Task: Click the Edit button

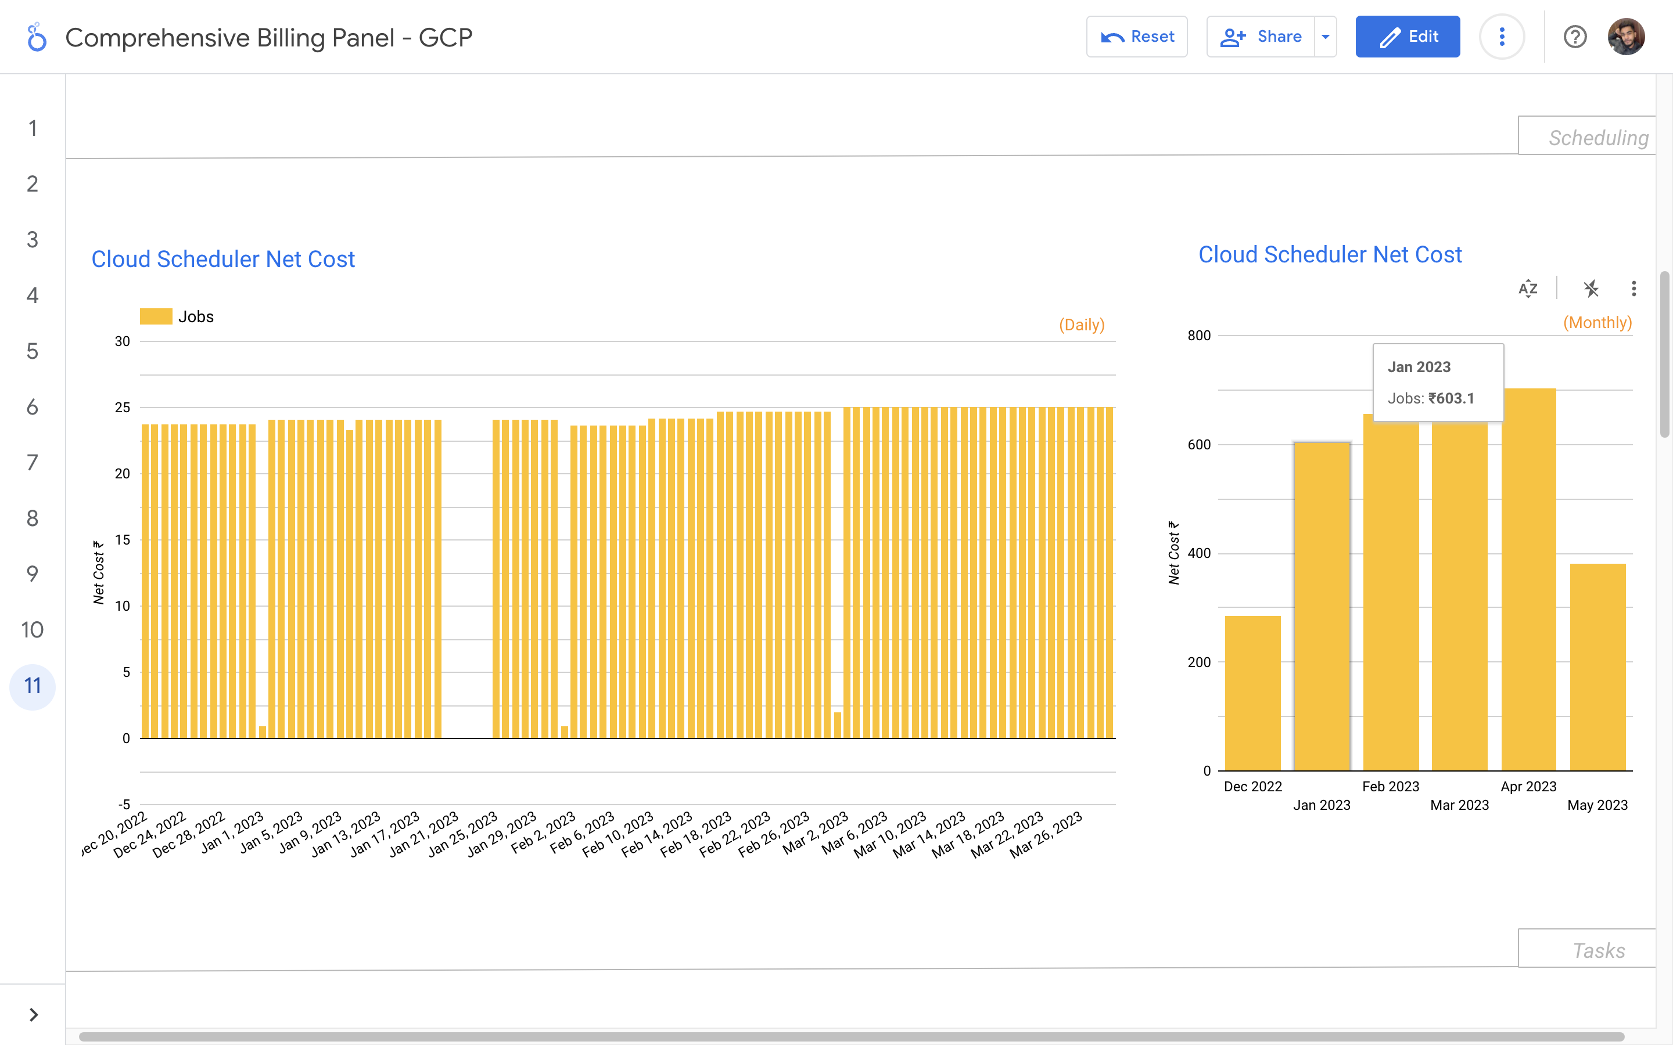Action: [1407, 37]
